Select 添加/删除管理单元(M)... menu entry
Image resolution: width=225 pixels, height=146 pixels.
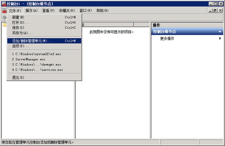coord(44,41)
